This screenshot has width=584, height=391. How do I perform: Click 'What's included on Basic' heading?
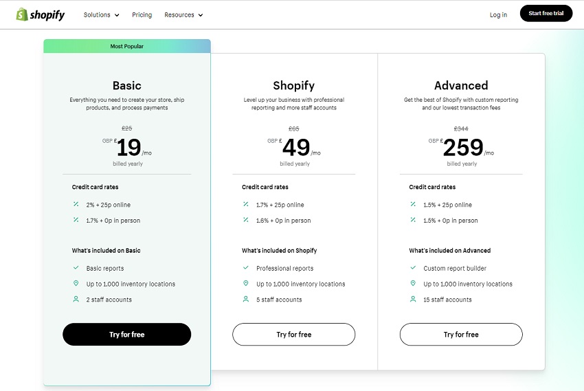[106, 251]
